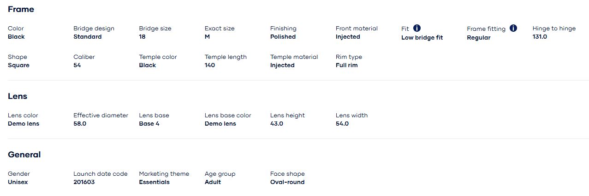Click the Low bridge fit value
The height and width of the screenshot is (196, 589).
pyautogui.click(x=422, y=38)
